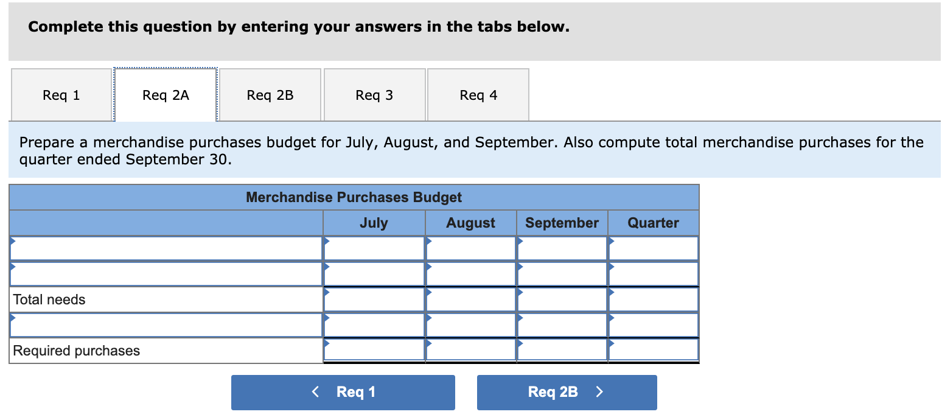Click September cell in second row
The width and height of the screenshot is (942, 420).
562,274
